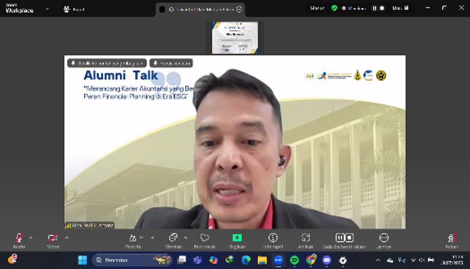Click the Keluar leave meeting icon

tap(452, 238)
